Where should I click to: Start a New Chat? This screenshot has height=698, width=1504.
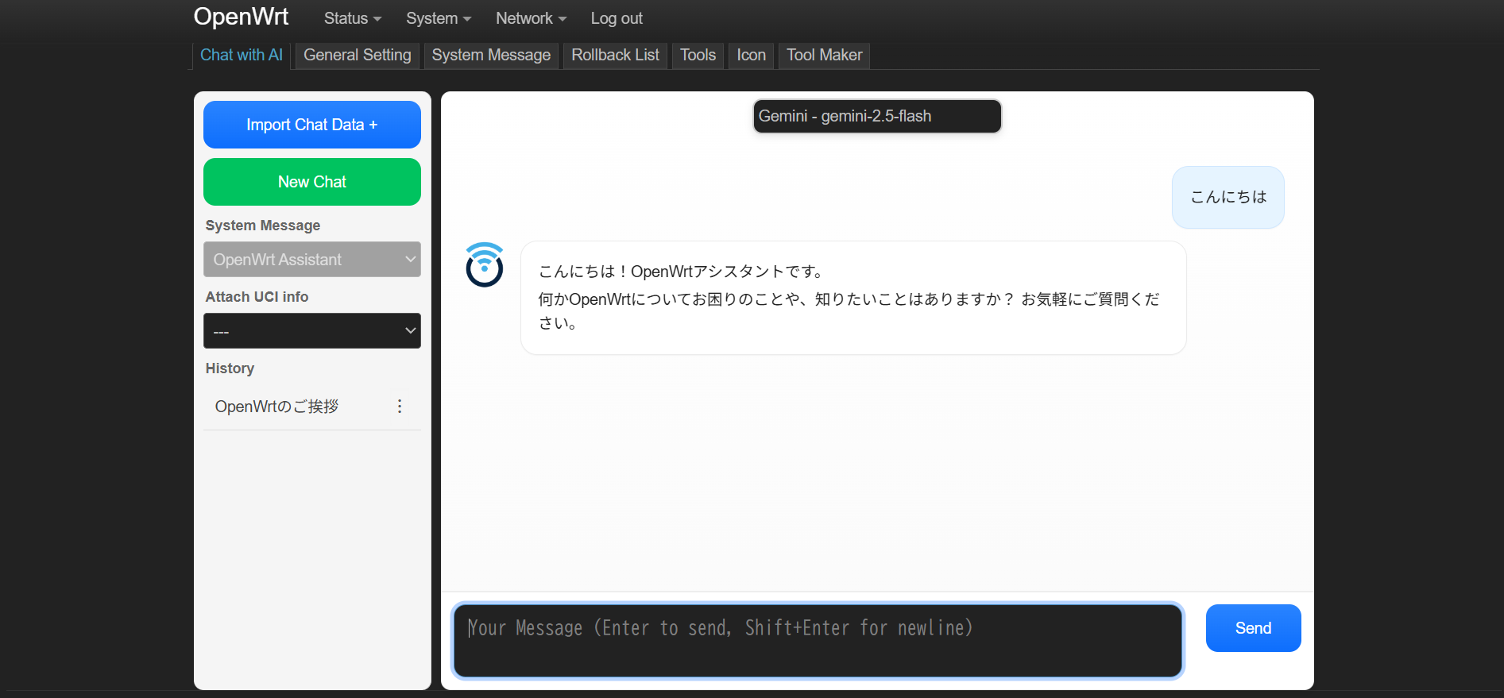pos(311,182)
